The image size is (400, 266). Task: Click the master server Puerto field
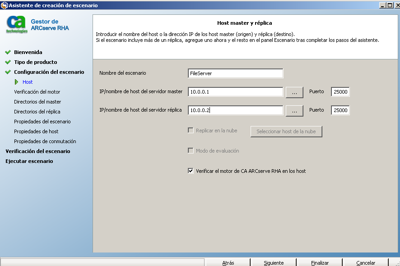(340, 92)
